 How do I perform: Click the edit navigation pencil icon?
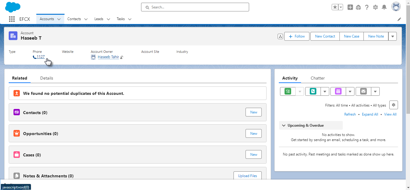click(x=399, y=19)
